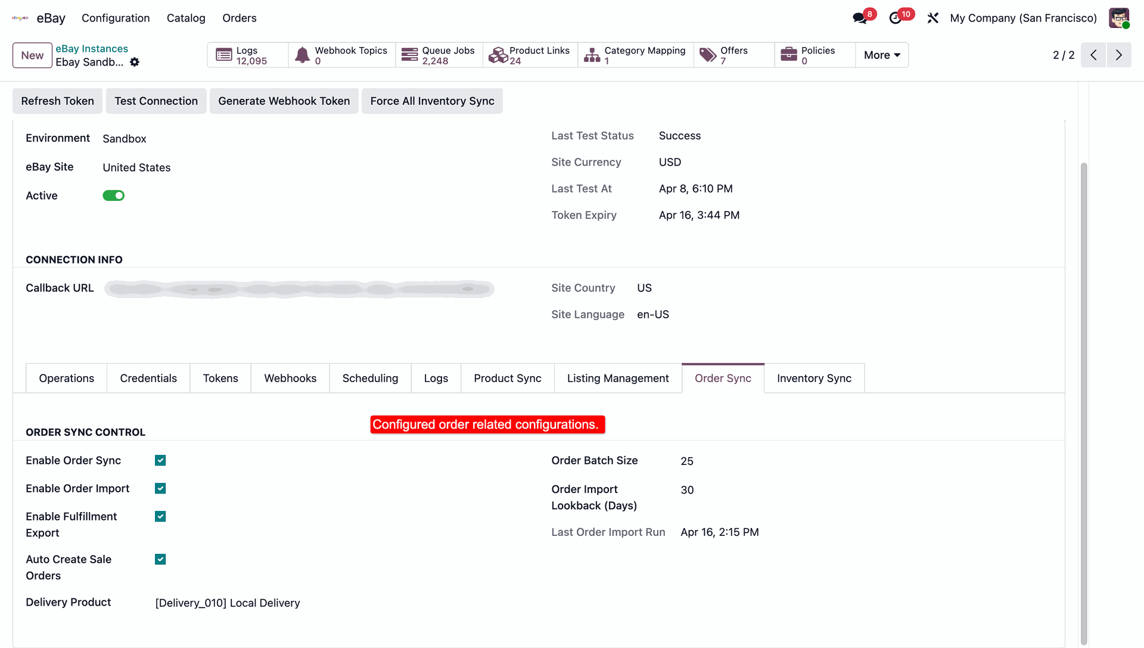Open the eBay app home icon
This screenshot has height=648, width=1144.
coord(20,18)
